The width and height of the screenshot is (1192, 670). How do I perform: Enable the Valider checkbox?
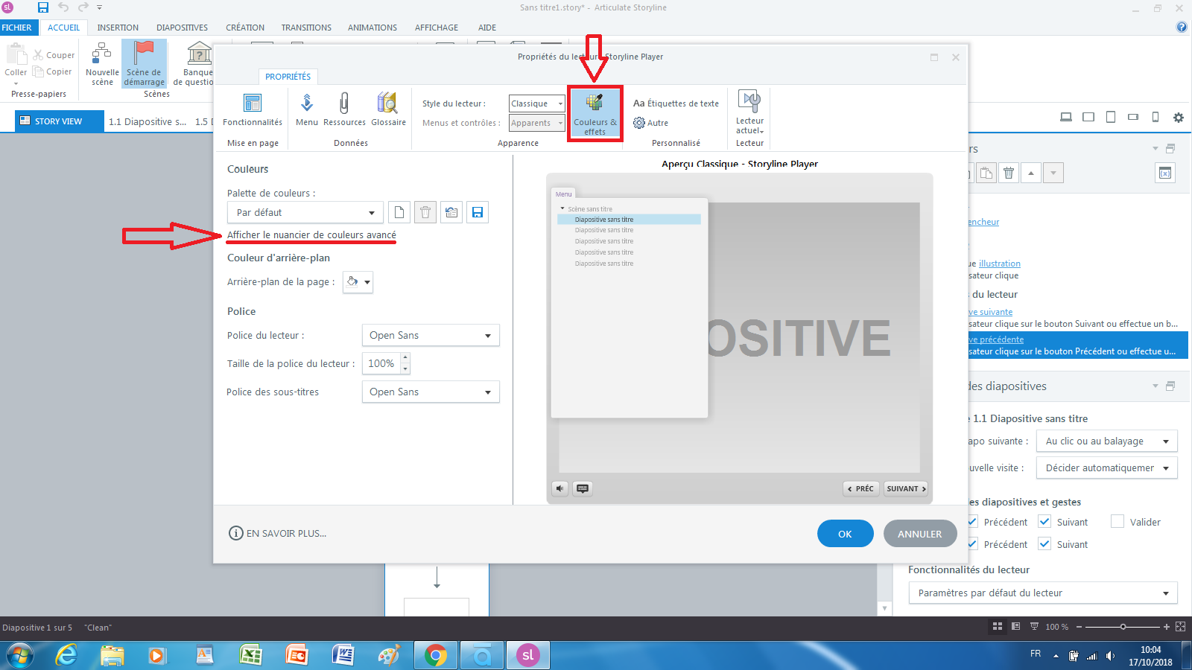pos(1117,522)
